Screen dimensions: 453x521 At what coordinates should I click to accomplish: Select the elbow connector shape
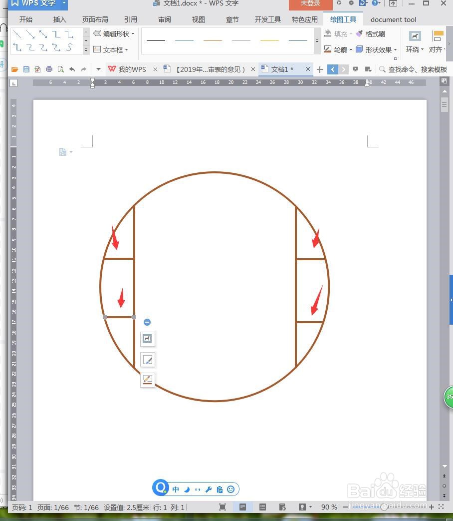point(56,34)
